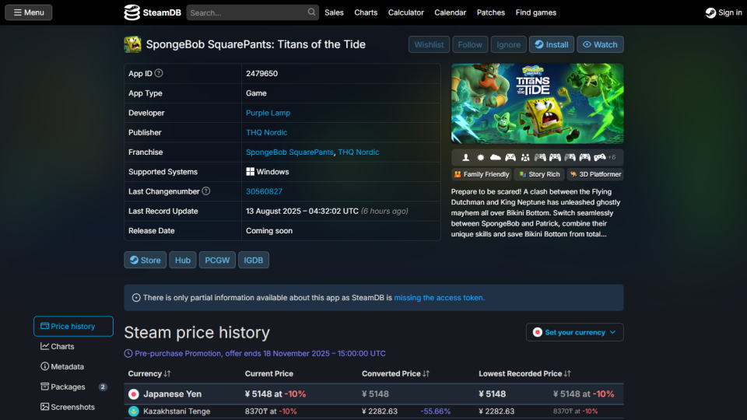
Task: Open the game capsule artwork image
Action: pyautogui.click(x=537, y=103)
